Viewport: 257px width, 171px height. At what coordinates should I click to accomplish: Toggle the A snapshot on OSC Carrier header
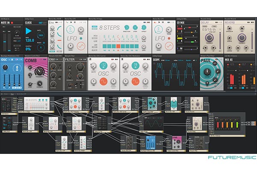pyautogui.click(x=113, y=59)
